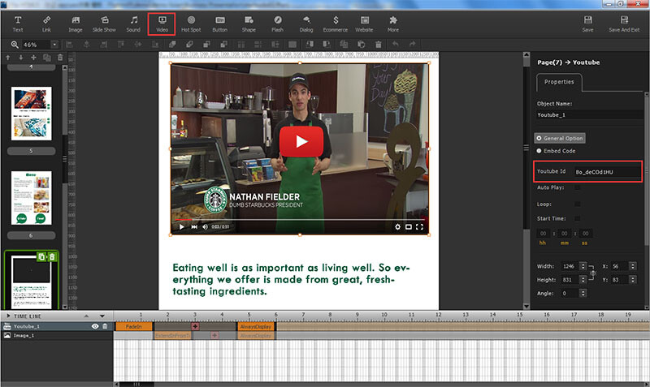The image size is (650, 387).
Task: Toggle visibility of Youtube_1 layer
Action: 95,326
